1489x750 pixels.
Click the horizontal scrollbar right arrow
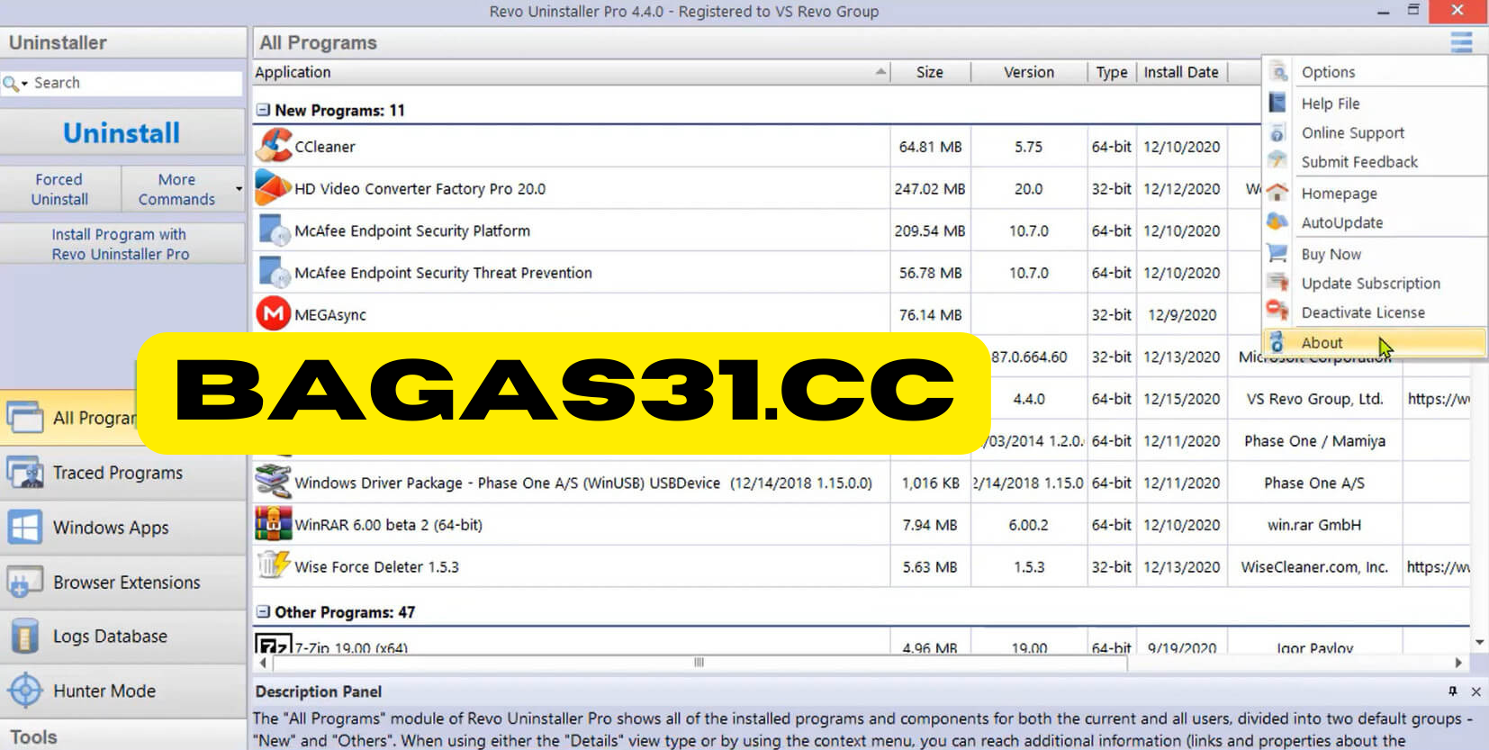[x=1458, y=663]
